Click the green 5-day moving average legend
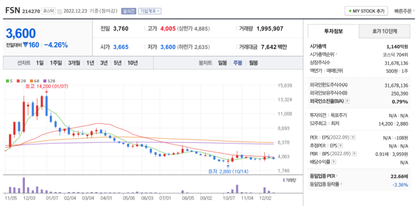The width and height of the screenshot is (418, 206). click(x=9, y=81)
